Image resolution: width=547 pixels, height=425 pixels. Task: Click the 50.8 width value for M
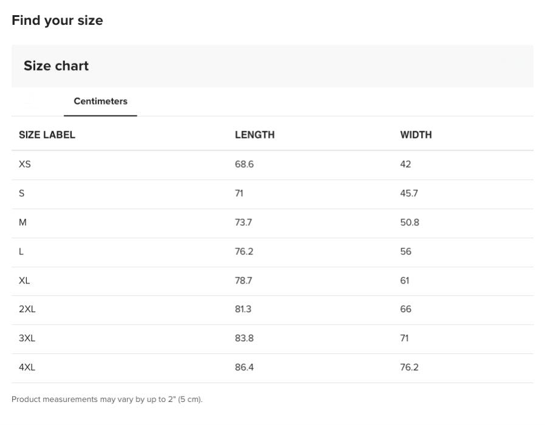[410, 222]
